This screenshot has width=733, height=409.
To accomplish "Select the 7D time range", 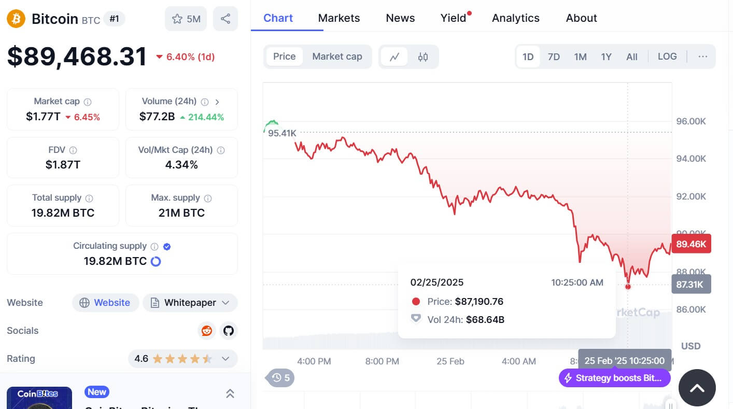I will click(x=554, y=57).
